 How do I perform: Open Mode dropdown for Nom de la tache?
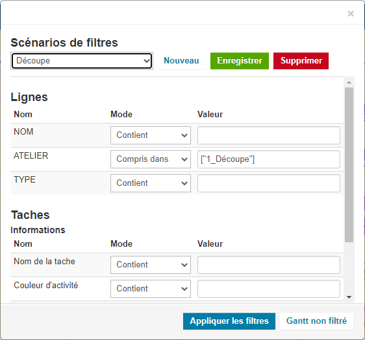tap(151, 265)
